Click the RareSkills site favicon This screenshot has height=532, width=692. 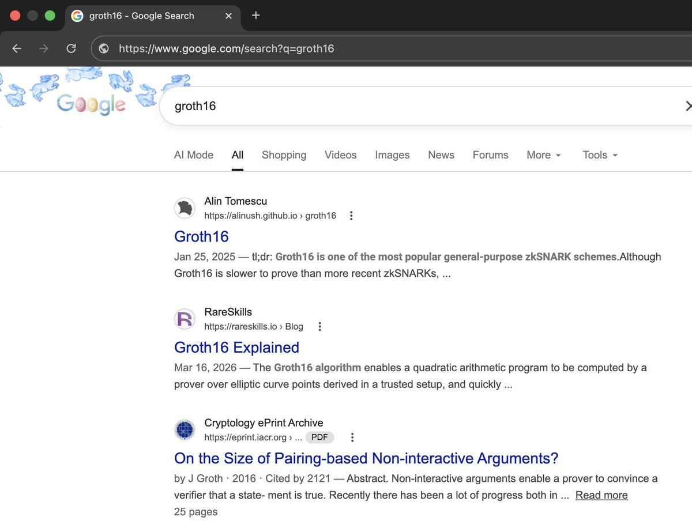point(185,319)
